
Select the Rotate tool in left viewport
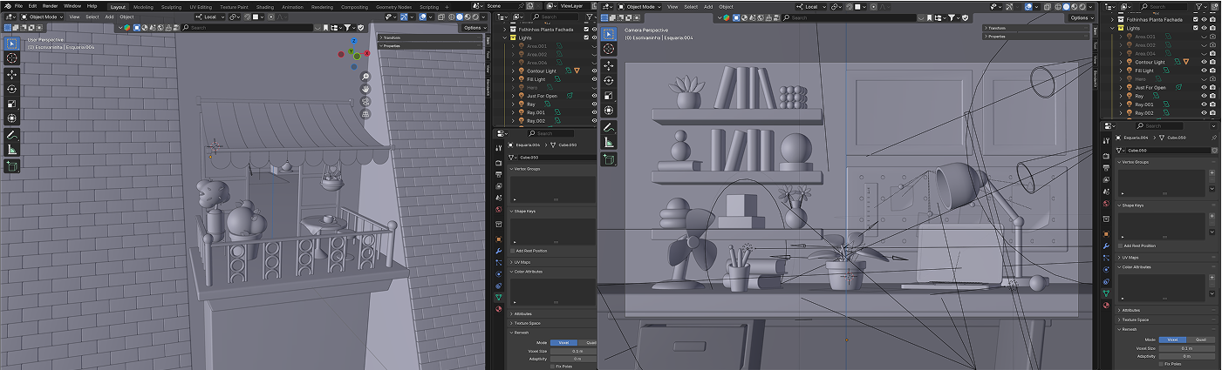12,90
